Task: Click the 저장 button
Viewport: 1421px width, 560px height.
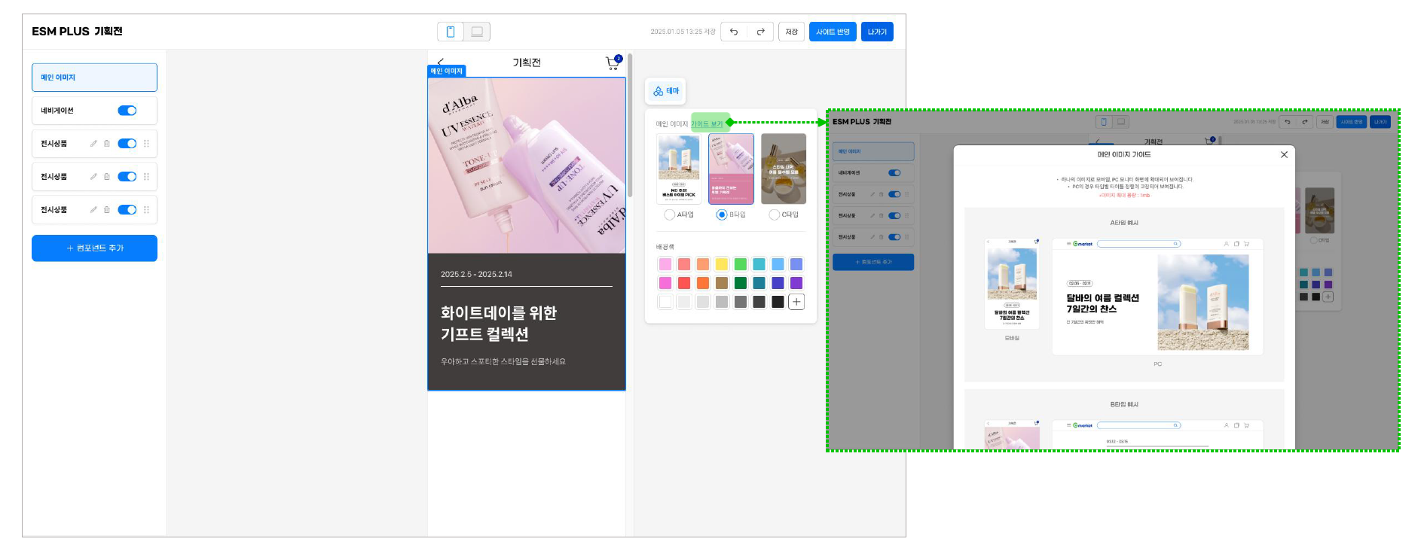Action: click(x=791, y=32)
